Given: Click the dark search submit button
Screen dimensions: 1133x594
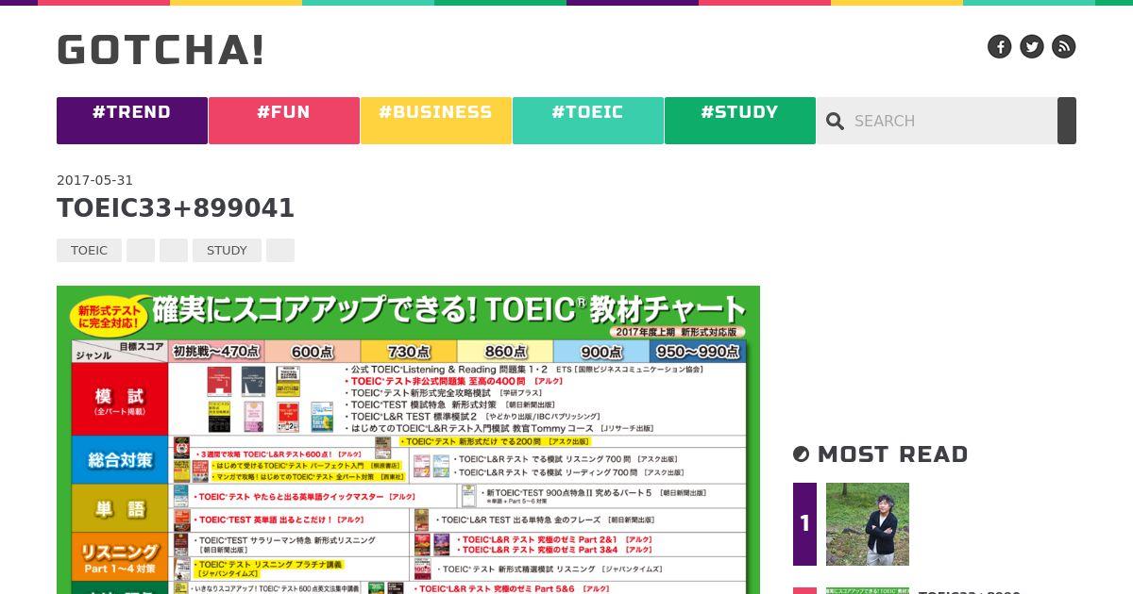Looking at the screenshot, I should coord(1067,121).
